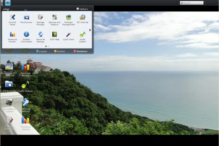Viewport: 219px width, 146px height.
Task: Open Resource Monitor shortcut beside Photo Station
Action: coord(25,70)
